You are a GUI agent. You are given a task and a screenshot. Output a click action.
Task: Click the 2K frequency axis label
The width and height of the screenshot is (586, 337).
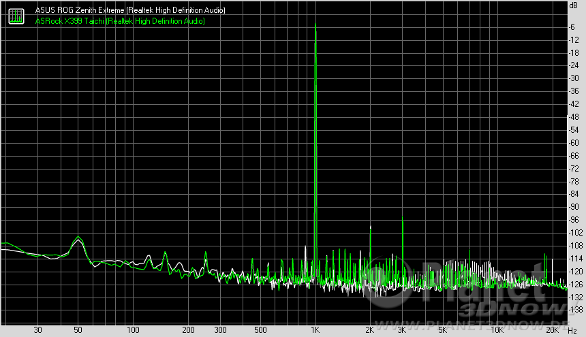coord(369,330)
